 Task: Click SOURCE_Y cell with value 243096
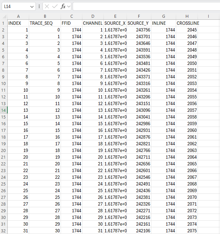click(x=139, y=110)
